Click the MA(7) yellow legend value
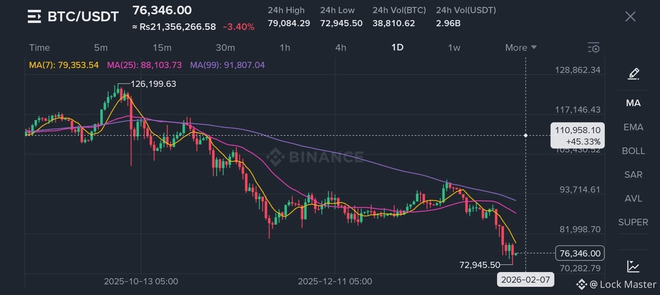The image size is (660, 295). [64, 65]
